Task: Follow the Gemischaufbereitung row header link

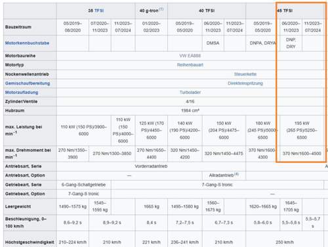Action: 28,83
